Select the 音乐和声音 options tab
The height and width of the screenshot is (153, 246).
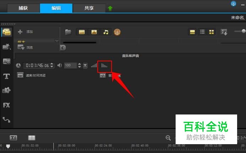pyautogui.click(x=130, y=56)
